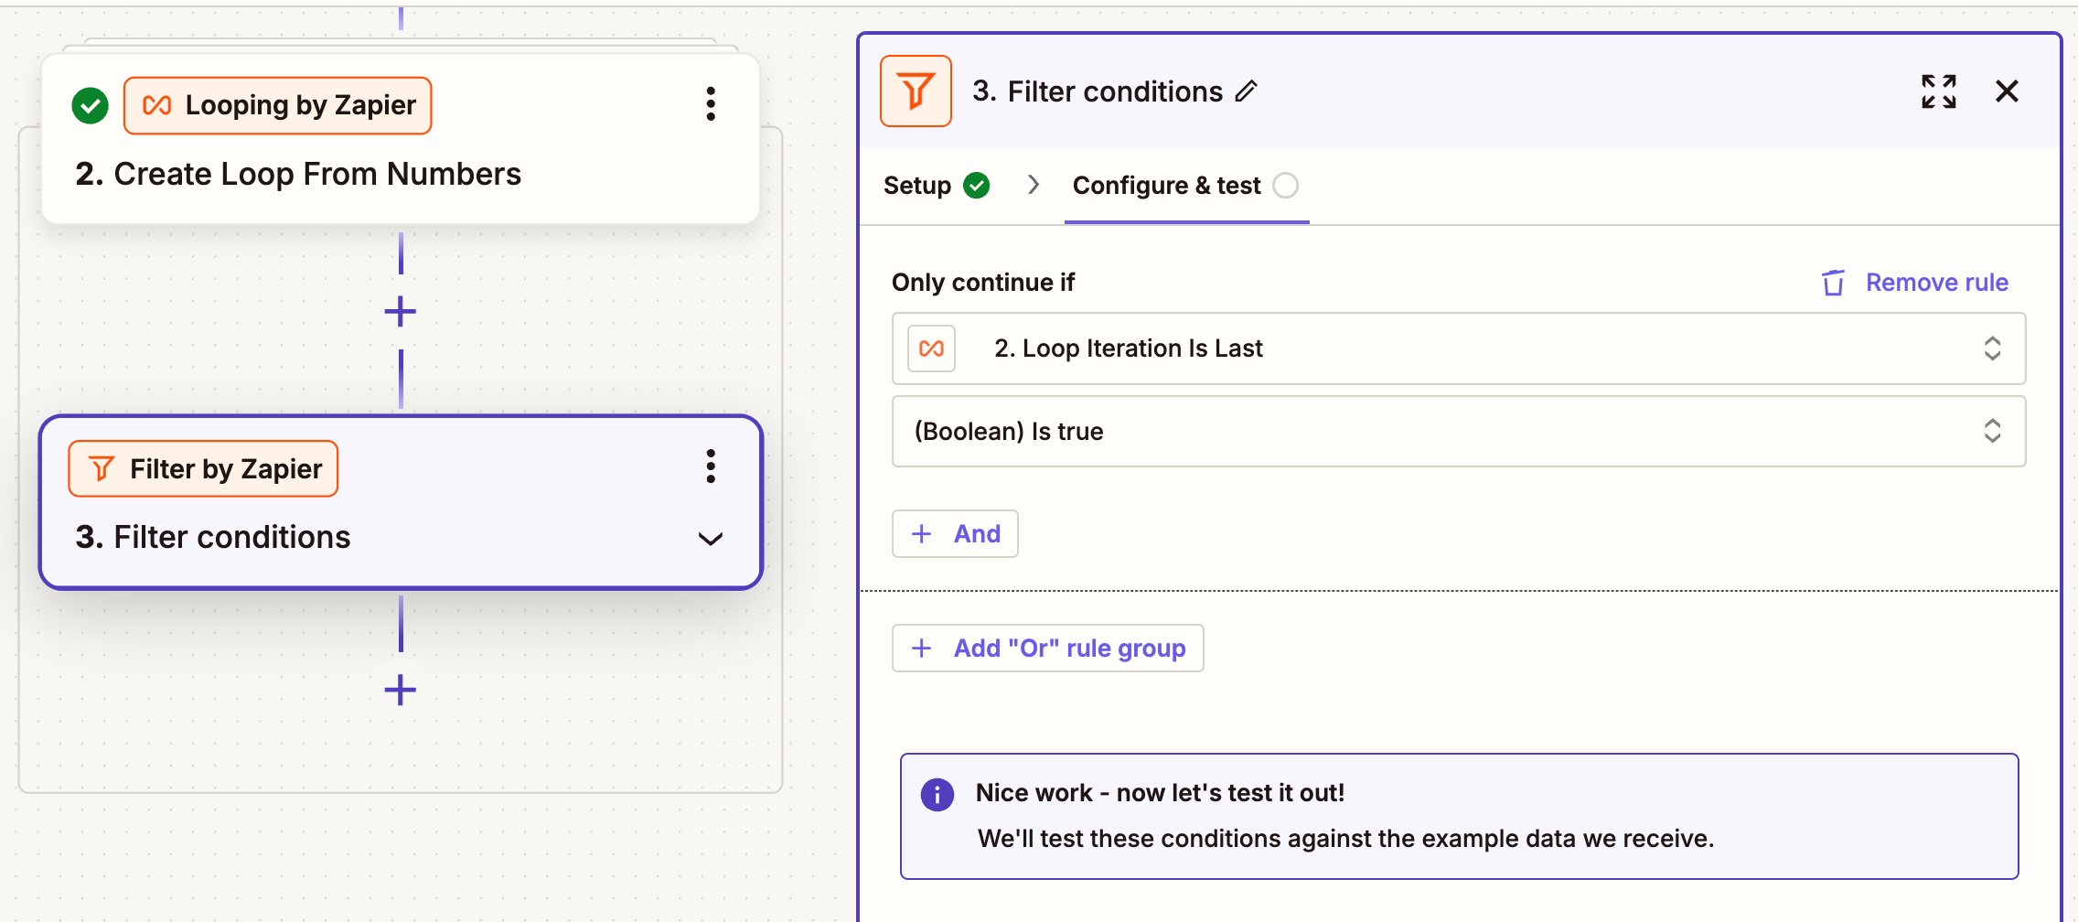Add a step below Filter conditions
Image resolution: width=2078 pixels, height=922 pixels.
(x=400, y=690)
